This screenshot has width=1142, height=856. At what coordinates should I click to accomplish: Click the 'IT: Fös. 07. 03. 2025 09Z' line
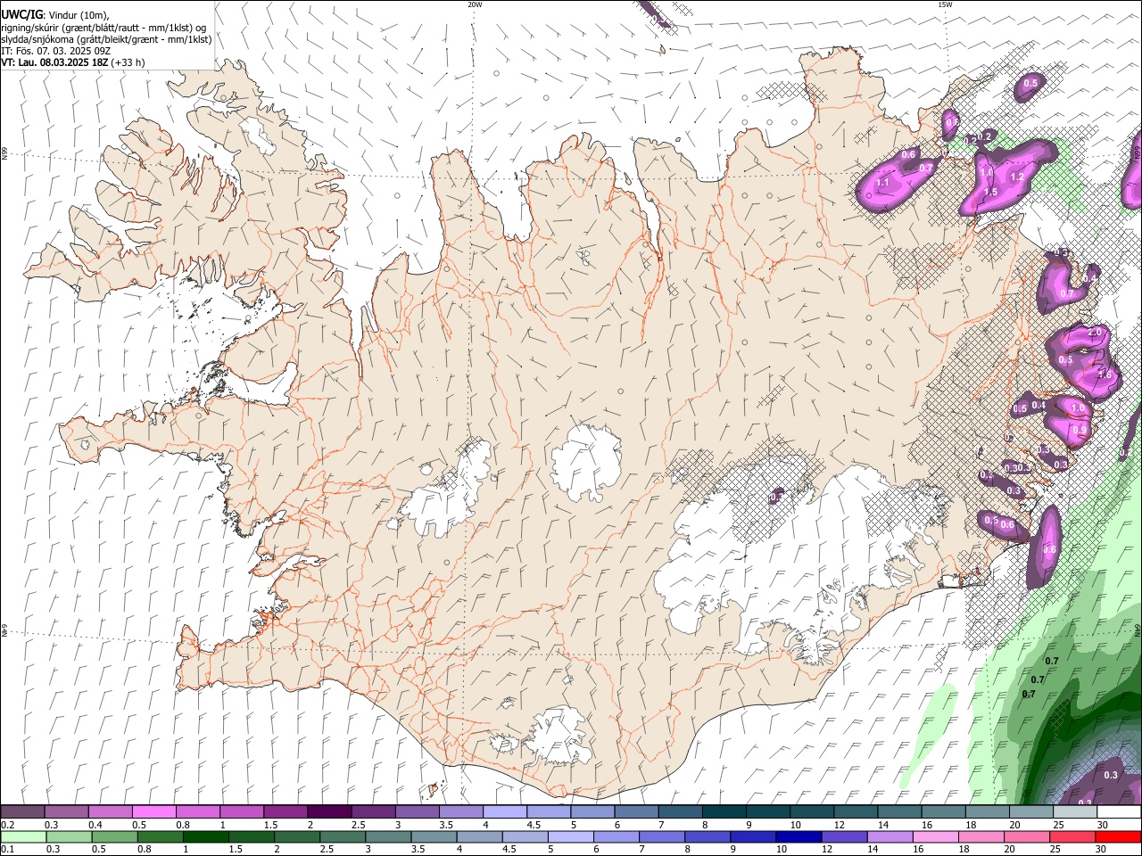[55, 51]
